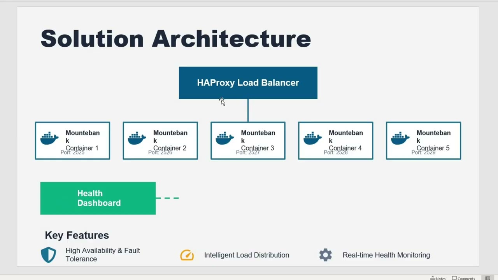Click the HAProxy Load Balancer box

click(248, 83)
